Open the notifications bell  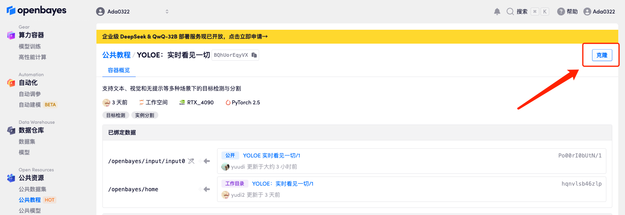(x=497, y=12)
